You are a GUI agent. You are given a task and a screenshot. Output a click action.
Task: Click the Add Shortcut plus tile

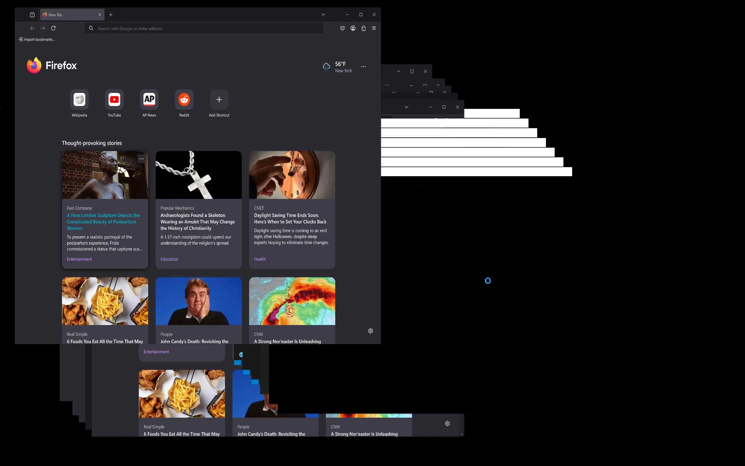[x=219, y=100]
